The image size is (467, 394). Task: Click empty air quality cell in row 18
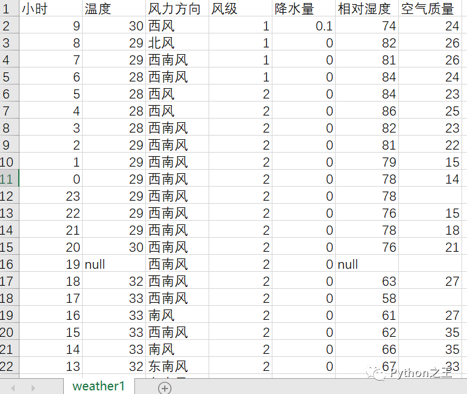pyautogui.click(x=430, y=298)
